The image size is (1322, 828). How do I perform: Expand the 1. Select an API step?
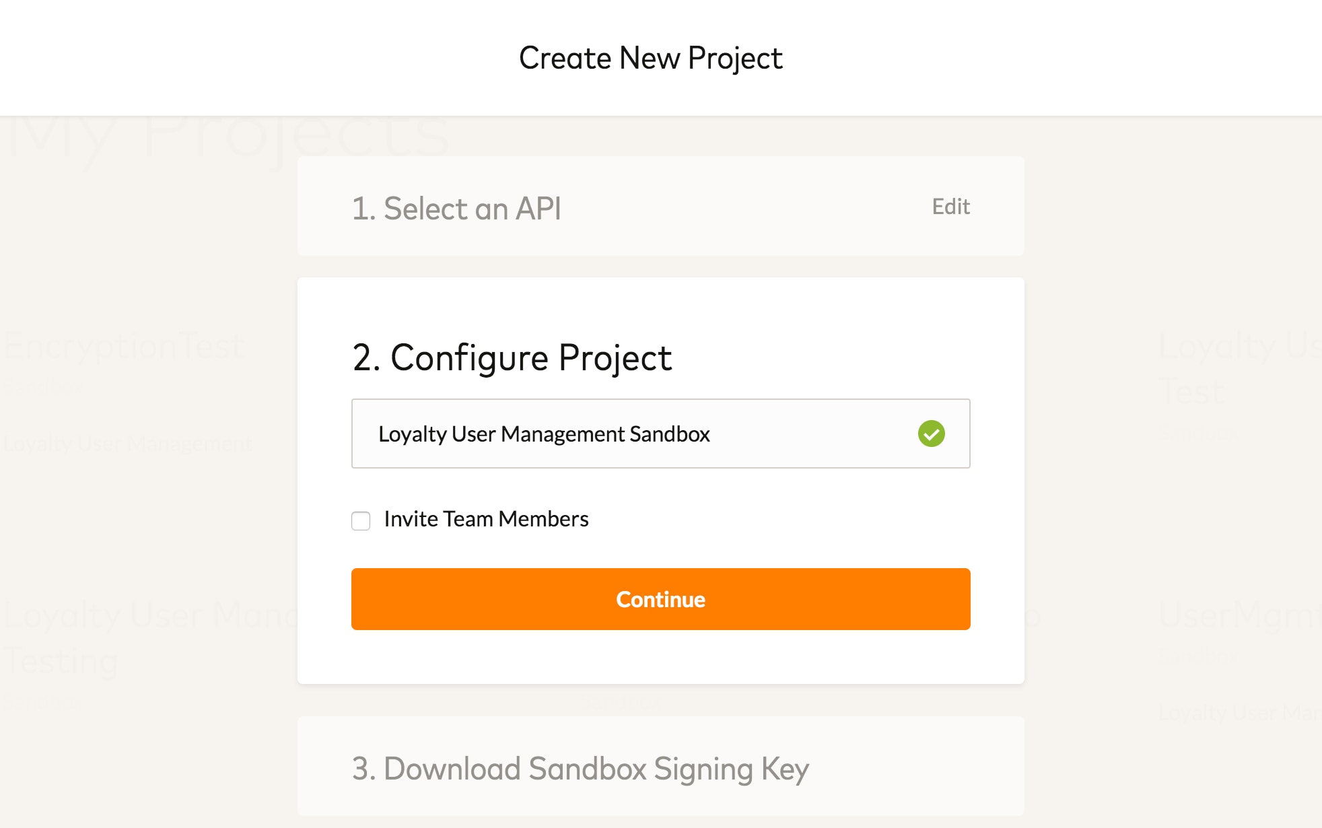[x=456, y=208]
